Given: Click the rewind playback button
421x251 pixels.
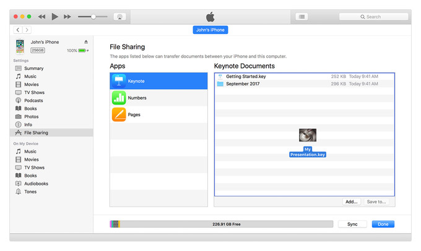Looking at the screenshot, I should point(41,17).
